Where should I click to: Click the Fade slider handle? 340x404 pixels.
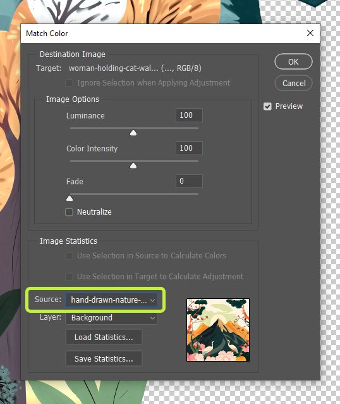[x=70, y=198]
